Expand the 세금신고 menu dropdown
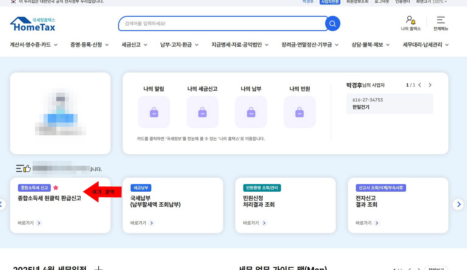 pyautogui.click(x=134, y=44)
